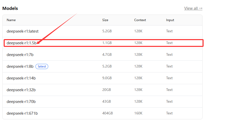Click the 160K context value

pos(138,113)
